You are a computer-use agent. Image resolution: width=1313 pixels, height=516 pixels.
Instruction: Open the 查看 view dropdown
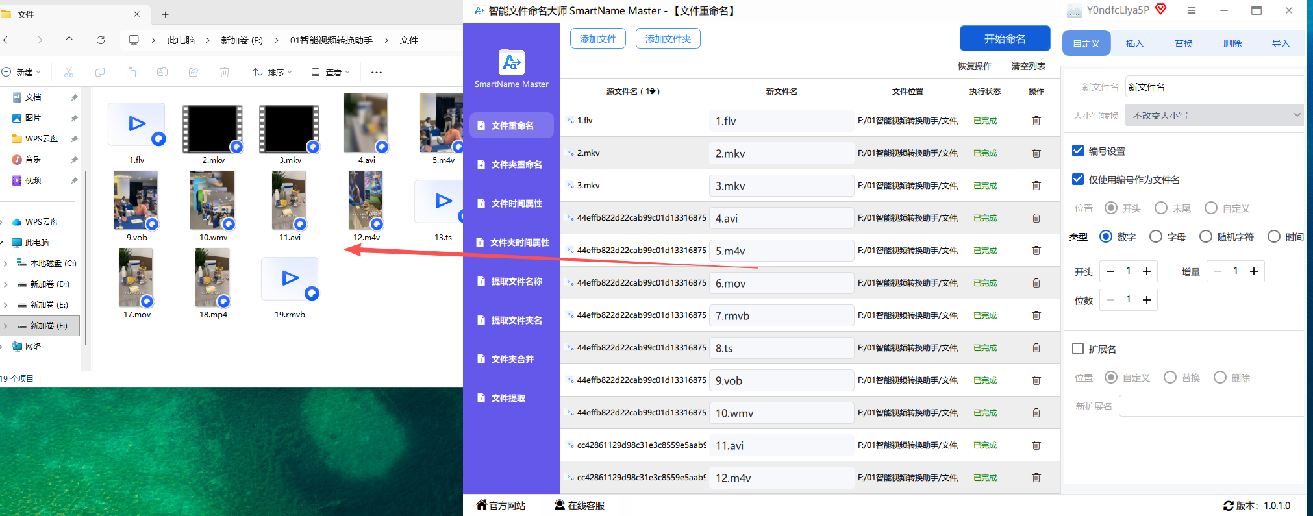point(331,72)
